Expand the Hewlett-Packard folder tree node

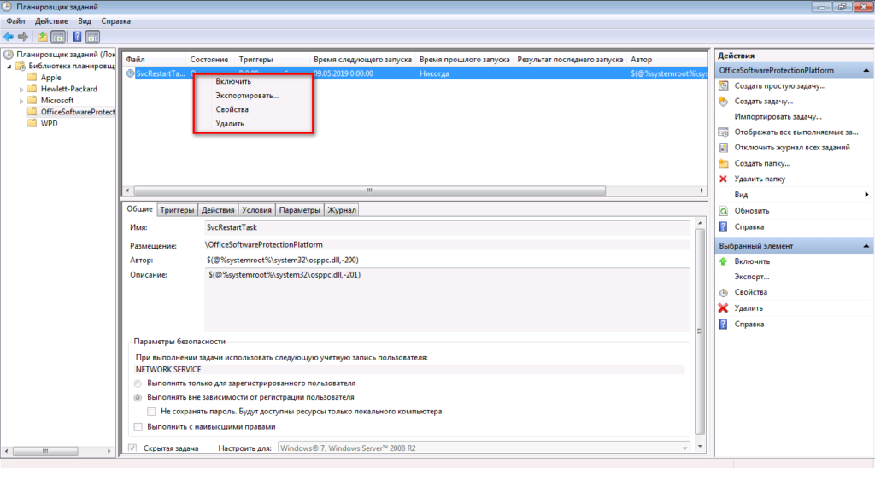click(x=21, y=89)
